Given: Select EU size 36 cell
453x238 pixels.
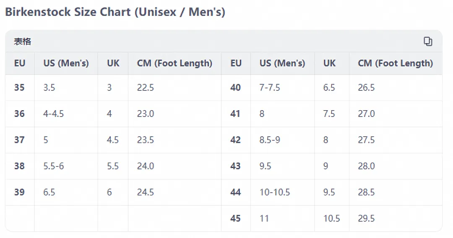Looking at the screenshot, I should tap(19, 114).
